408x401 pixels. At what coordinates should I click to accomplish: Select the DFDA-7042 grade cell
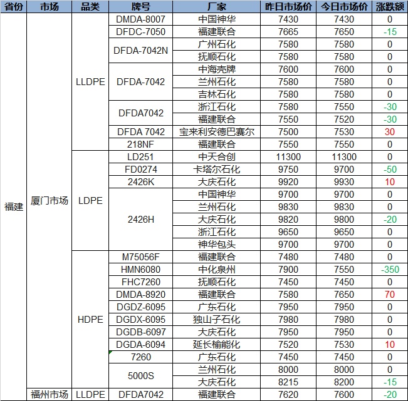(x=141, y=82)
